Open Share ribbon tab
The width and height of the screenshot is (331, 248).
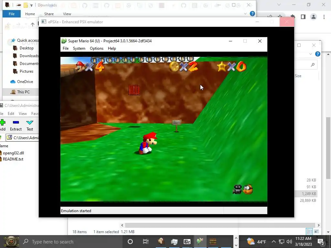[49, 14]
